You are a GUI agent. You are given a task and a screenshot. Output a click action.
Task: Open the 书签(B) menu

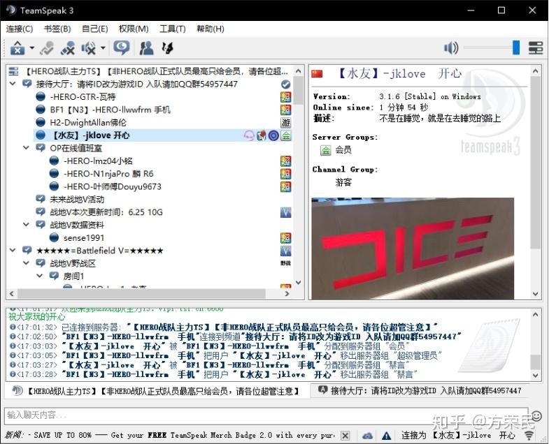pos(57,29)
